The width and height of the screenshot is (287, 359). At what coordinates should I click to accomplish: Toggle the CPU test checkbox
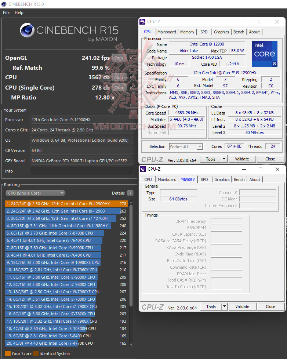tap(131, 77)
